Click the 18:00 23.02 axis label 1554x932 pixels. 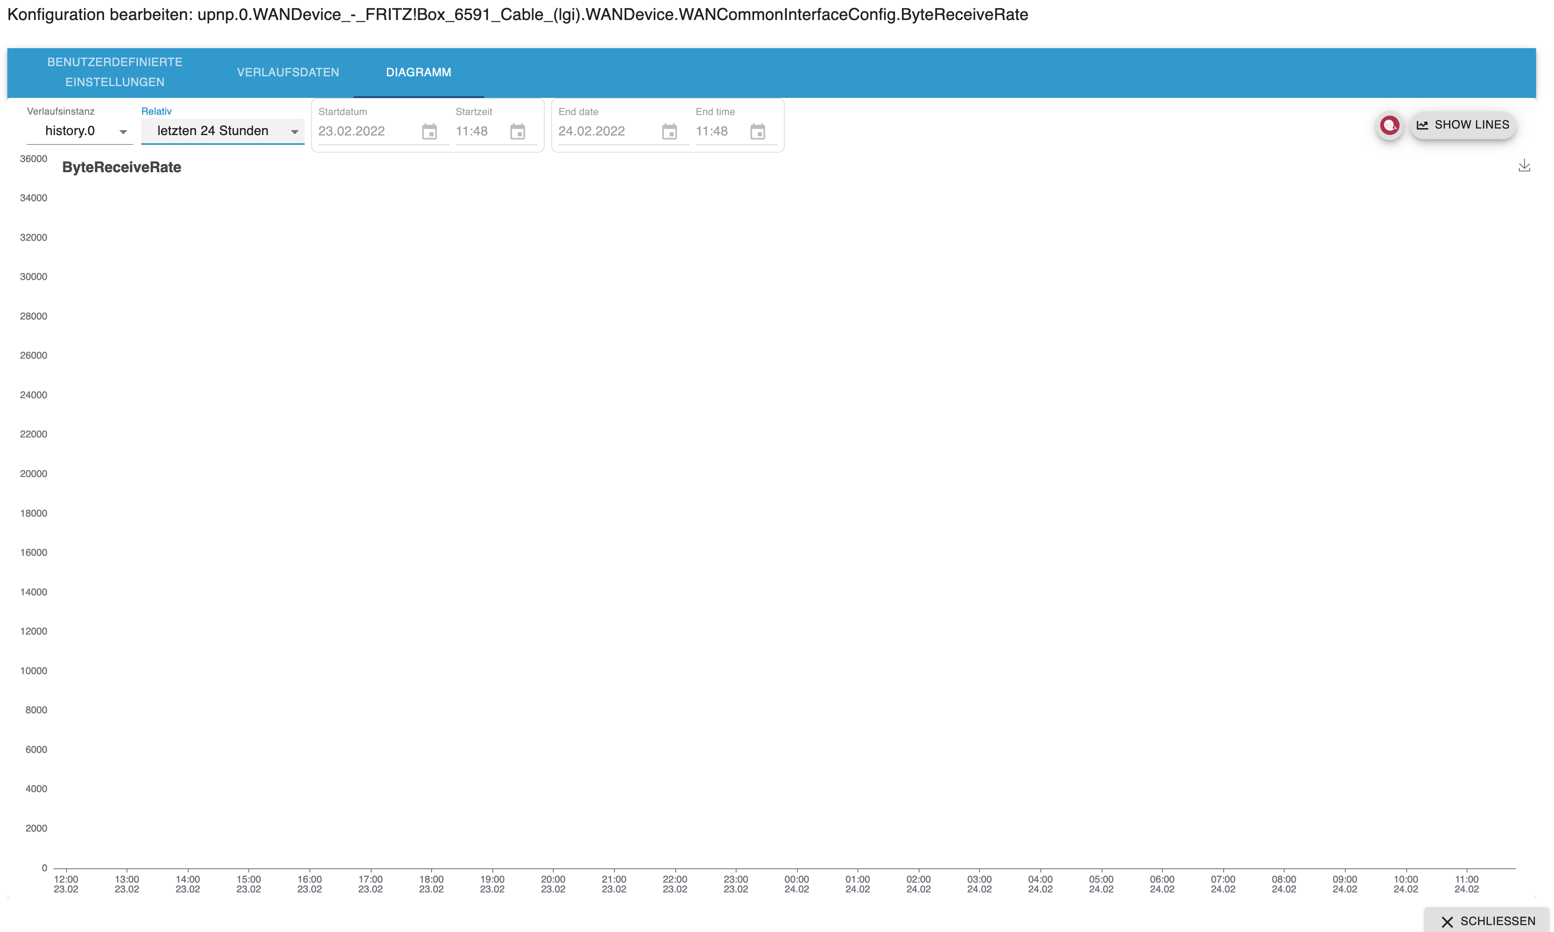point(432,884)
